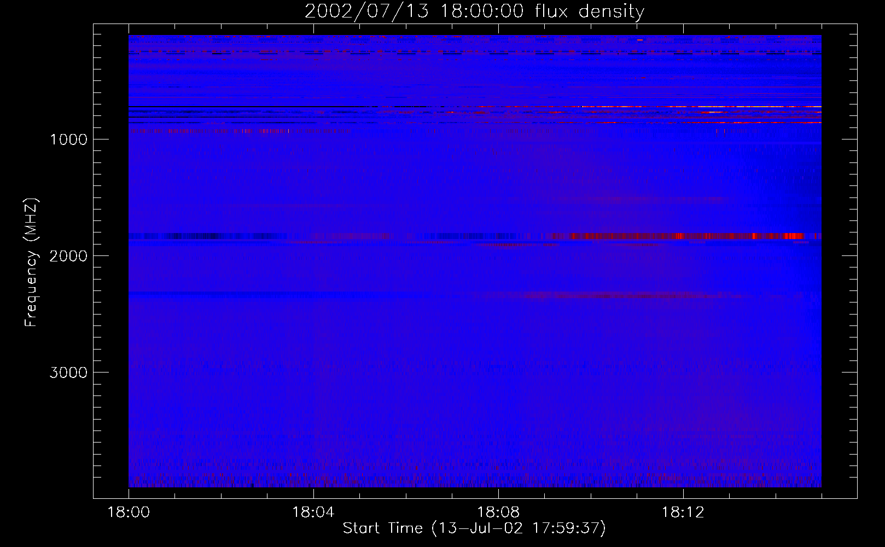The image size is (885, 547).
Task: Click the 18:12 time tick label
Action: (x=683, y=513)
